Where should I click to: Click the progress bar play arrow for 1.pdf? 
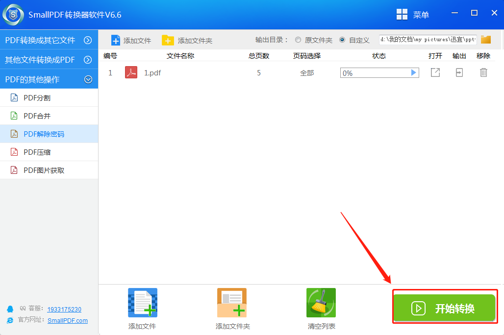point(414,72)
